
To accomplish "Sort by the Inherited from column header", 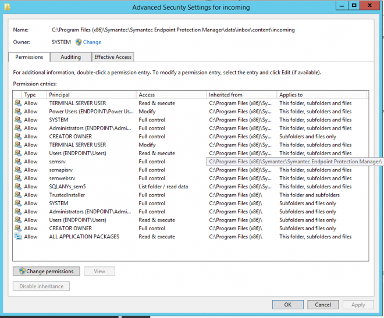I will pos(241,95).
